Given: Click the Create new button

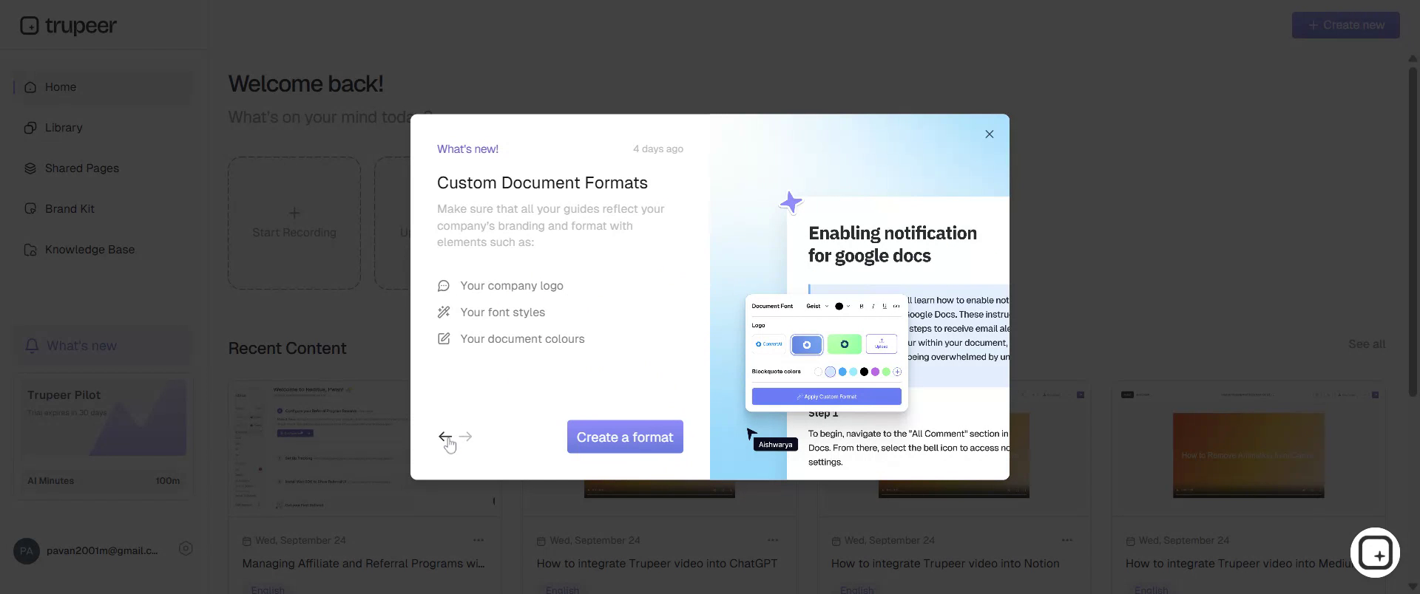Looking at the screenshot, I should [1345, 25].
